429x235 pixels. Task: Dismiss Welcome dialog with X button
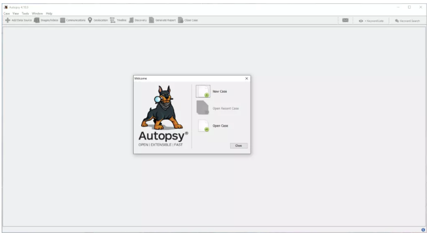tap(247, 79)
